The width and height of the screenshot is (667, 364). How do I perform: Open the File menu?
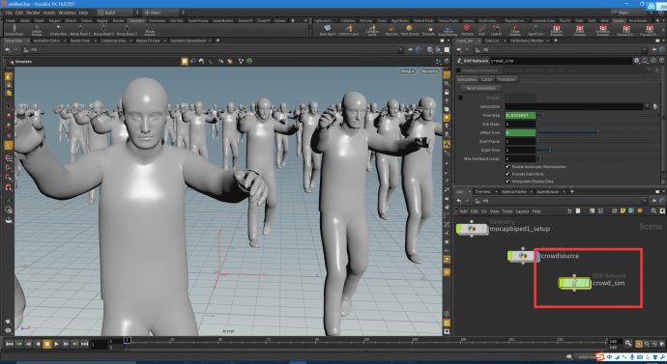coord(9,13)
